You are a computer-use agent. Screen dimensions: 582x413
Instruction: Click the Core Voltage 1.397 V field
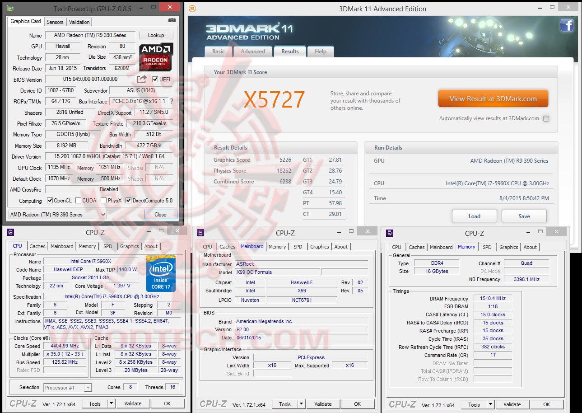click(x=122, y=286)
